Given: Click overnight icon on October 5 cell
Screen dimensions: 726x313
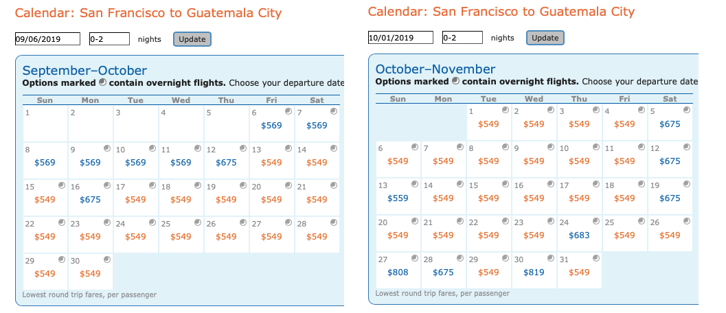Looking at the screenshot, I should pos(687,110).
